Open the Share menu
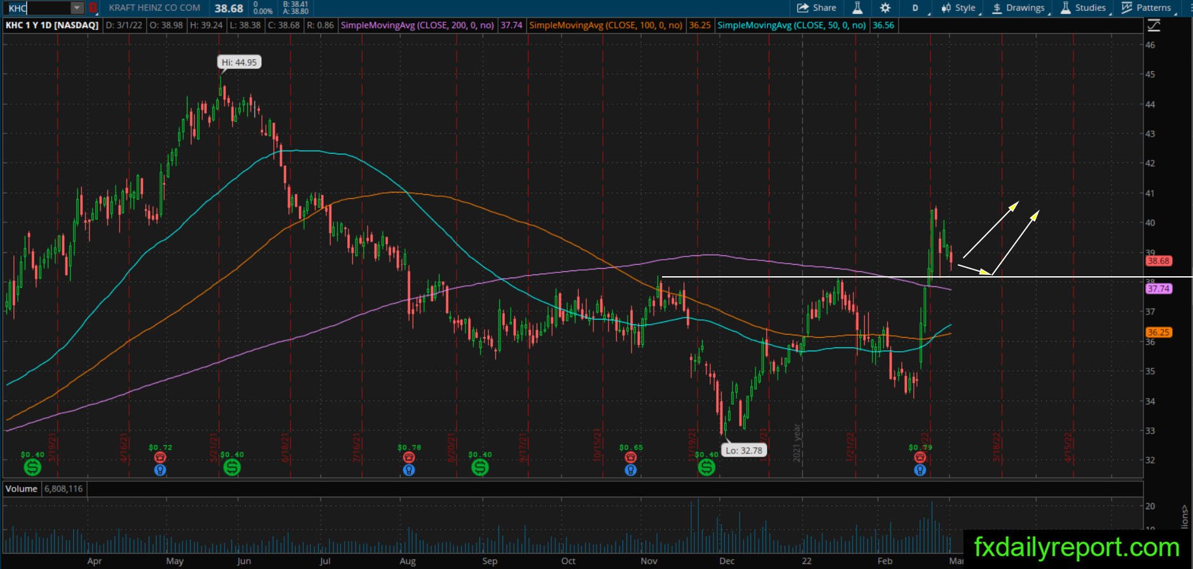1193x569 pixels. tap(817, 8)
